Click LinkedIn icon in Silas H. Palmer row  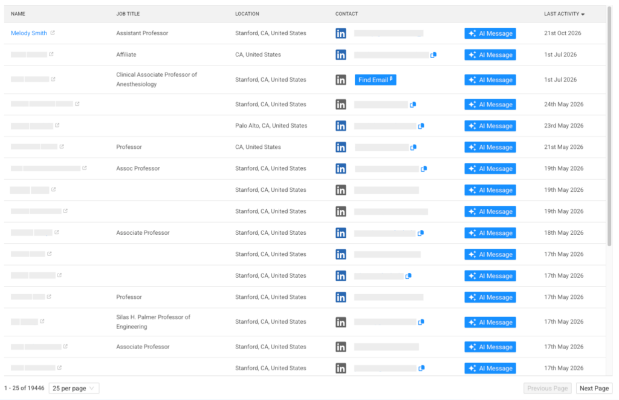point(341,322)
